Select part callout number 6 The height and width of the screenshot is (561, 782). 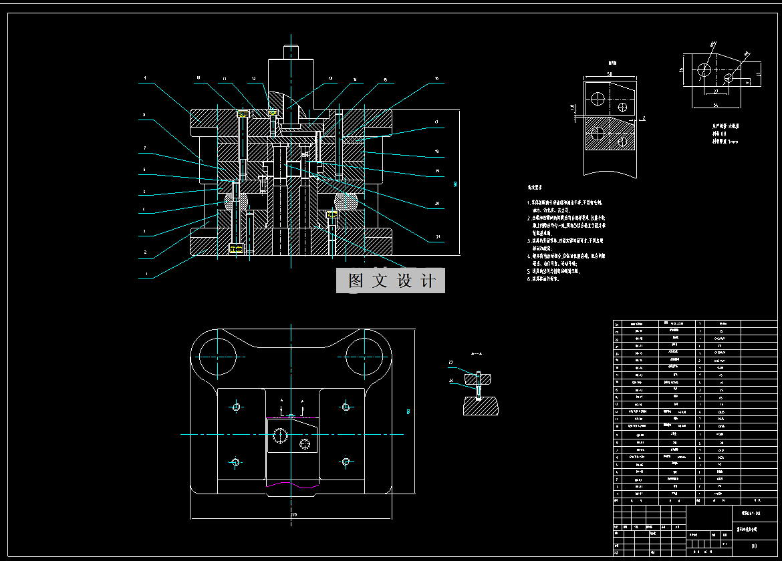point(144,170)
